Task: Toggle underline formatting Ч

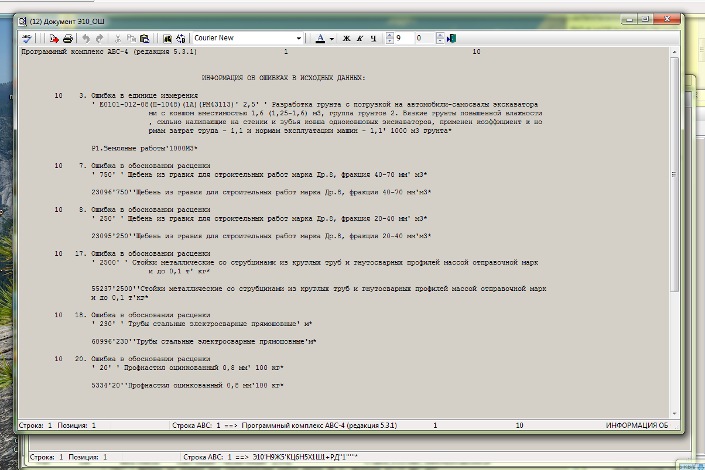Action: click(373, 38)
